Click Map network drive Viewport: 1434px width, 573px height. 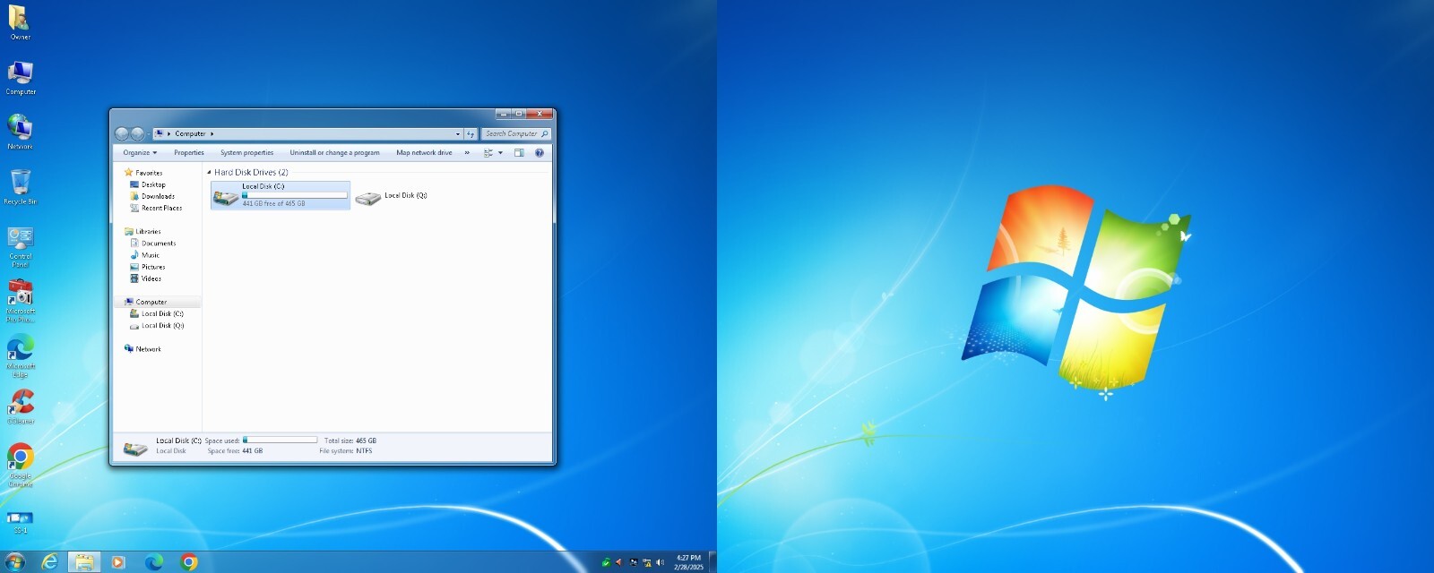point(424,153)
